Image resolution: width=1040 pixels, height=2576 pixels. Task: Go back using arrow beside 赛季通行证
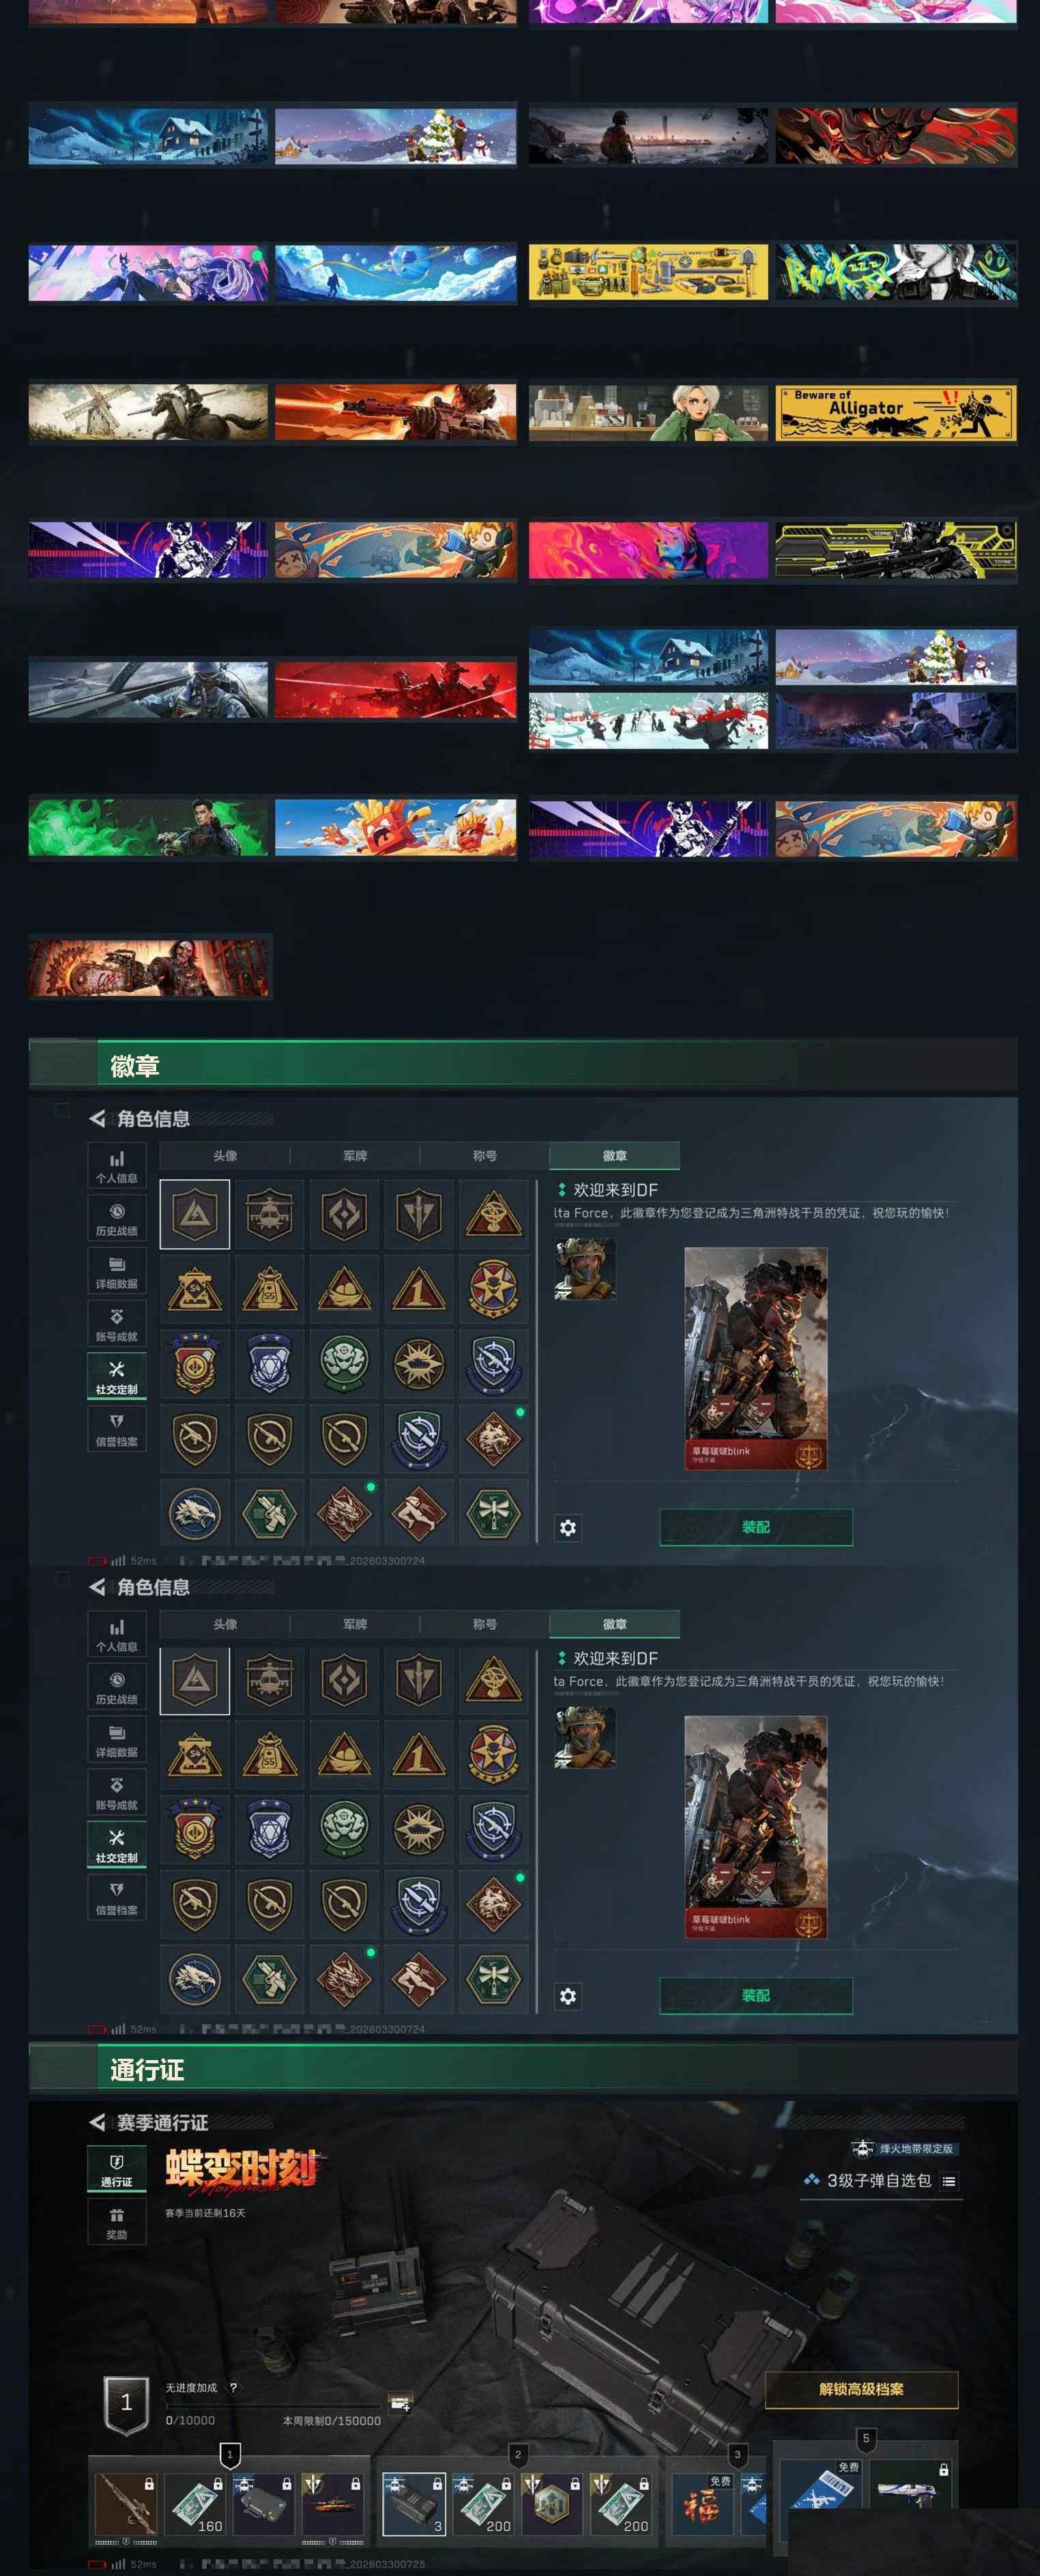pyautogui.click(x=97, y=2122)
